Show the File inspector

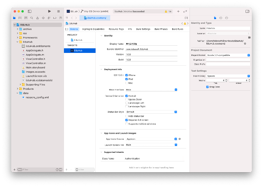pyautogui.click(x=215, y=18)
